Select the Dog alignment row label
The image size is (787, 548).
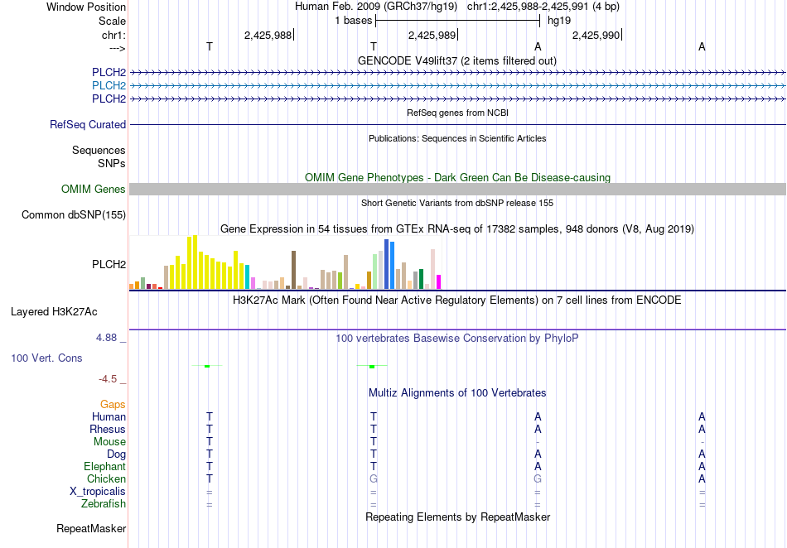coord(117,454)
